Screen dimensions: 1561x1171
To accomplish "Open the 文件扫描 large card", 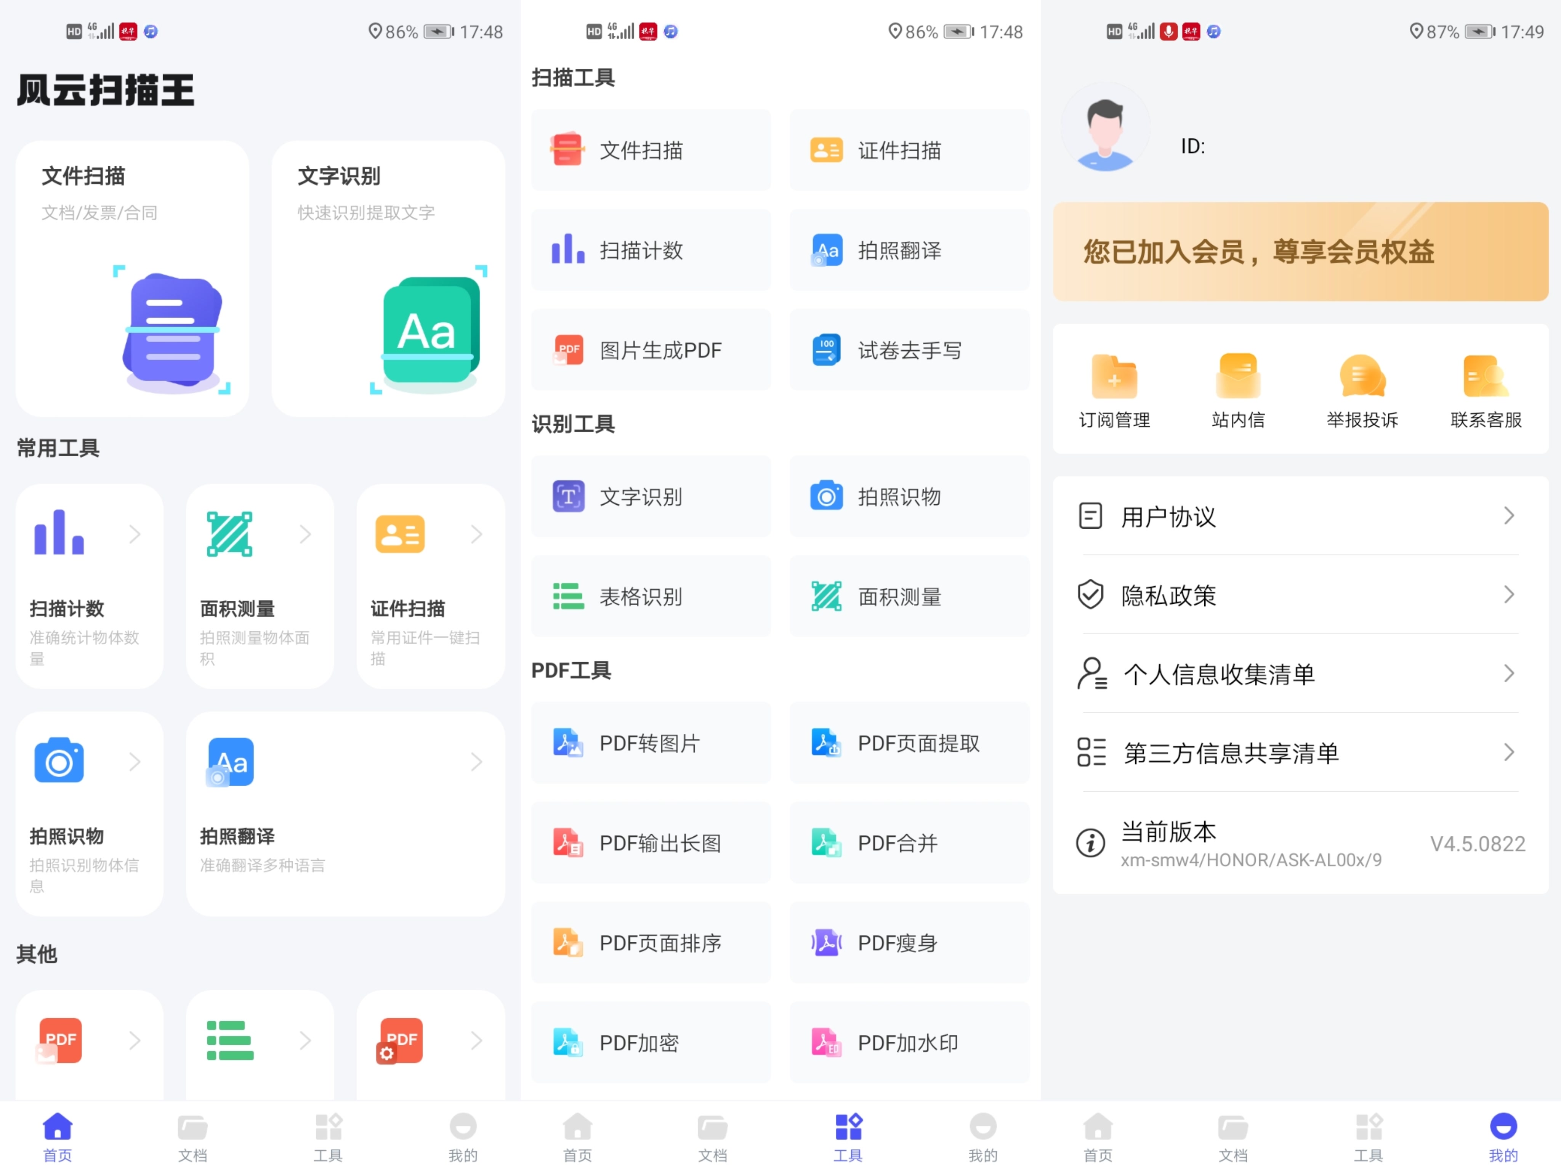I will [x=132, y=278].
